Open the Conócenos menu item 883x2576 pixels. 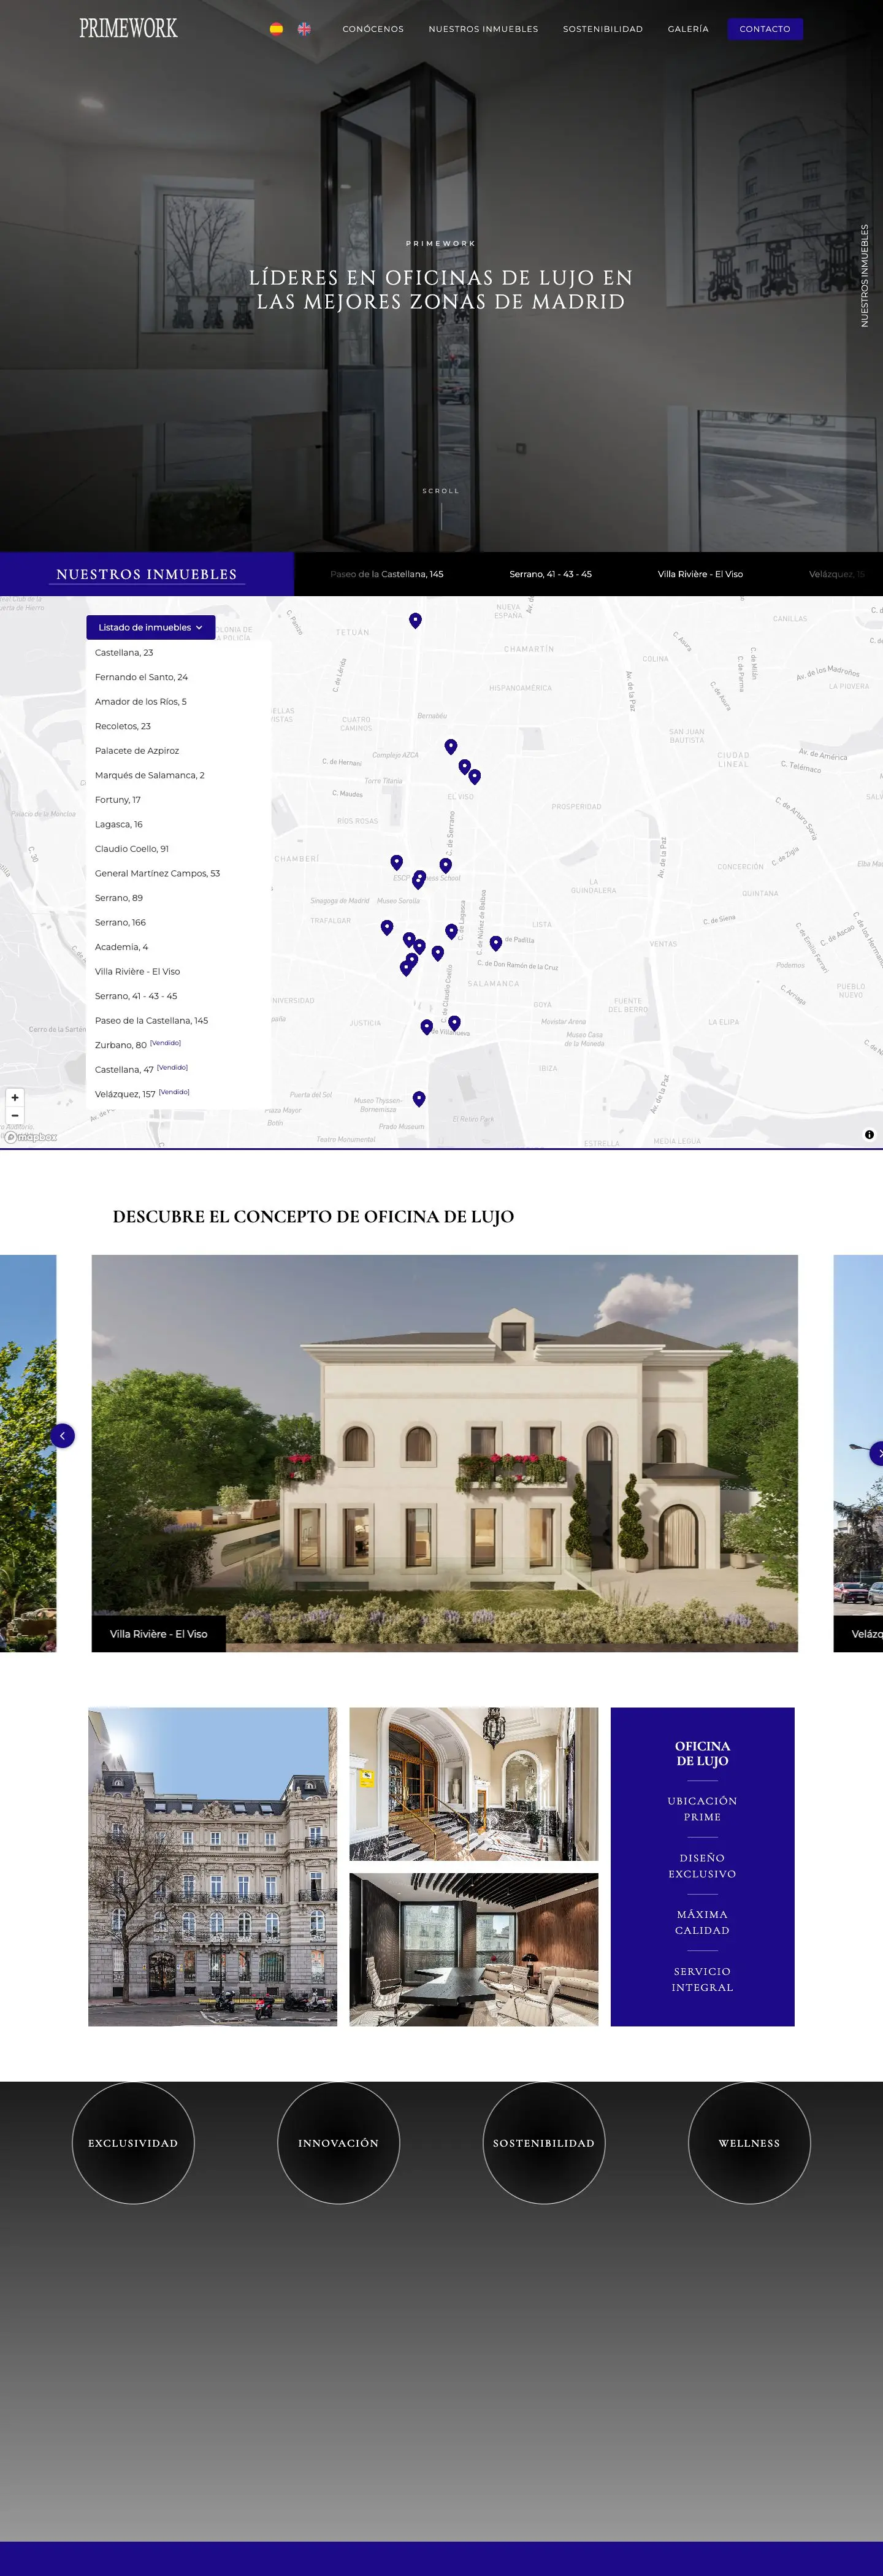pyautogui.click(x=373, y=29)
